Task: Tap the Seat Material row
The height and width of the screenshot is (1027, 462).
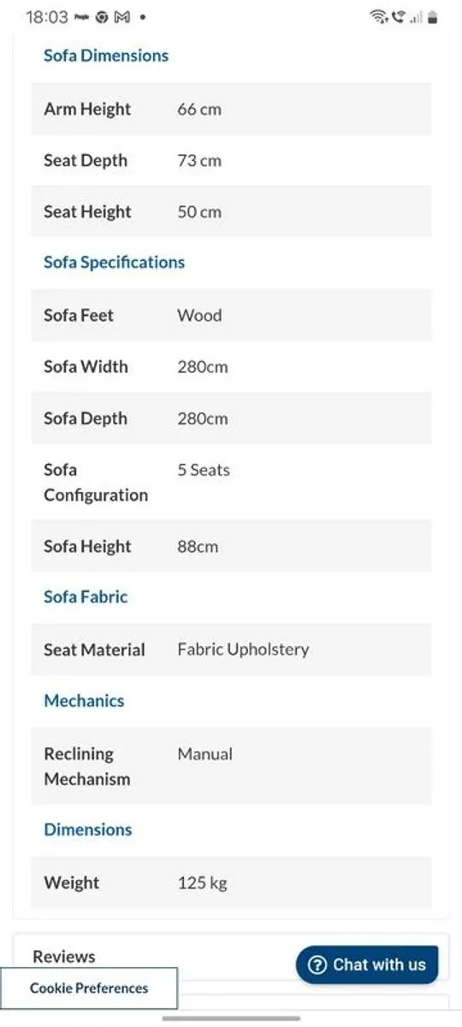Action: 231,650
